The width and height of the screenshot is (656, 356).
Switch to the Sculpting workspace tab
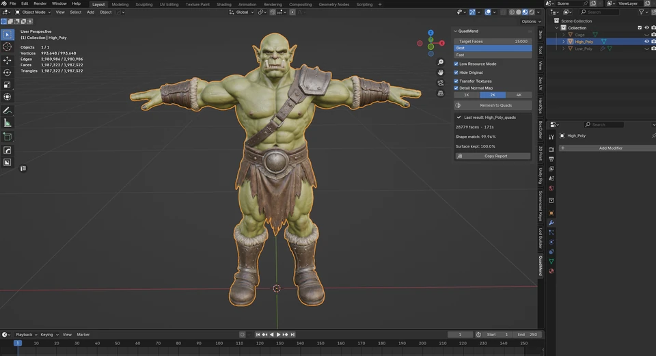pos(144,4)
